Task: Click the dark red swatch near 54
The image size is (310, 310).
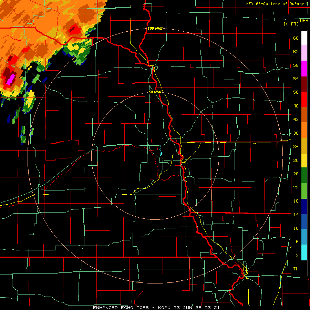Action: [x=304, y=84]
